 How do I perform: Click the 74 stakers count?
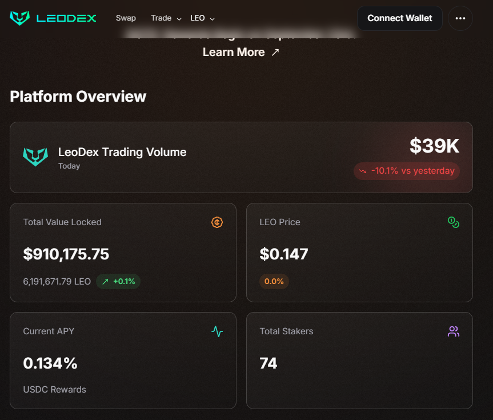coord(268,363)
